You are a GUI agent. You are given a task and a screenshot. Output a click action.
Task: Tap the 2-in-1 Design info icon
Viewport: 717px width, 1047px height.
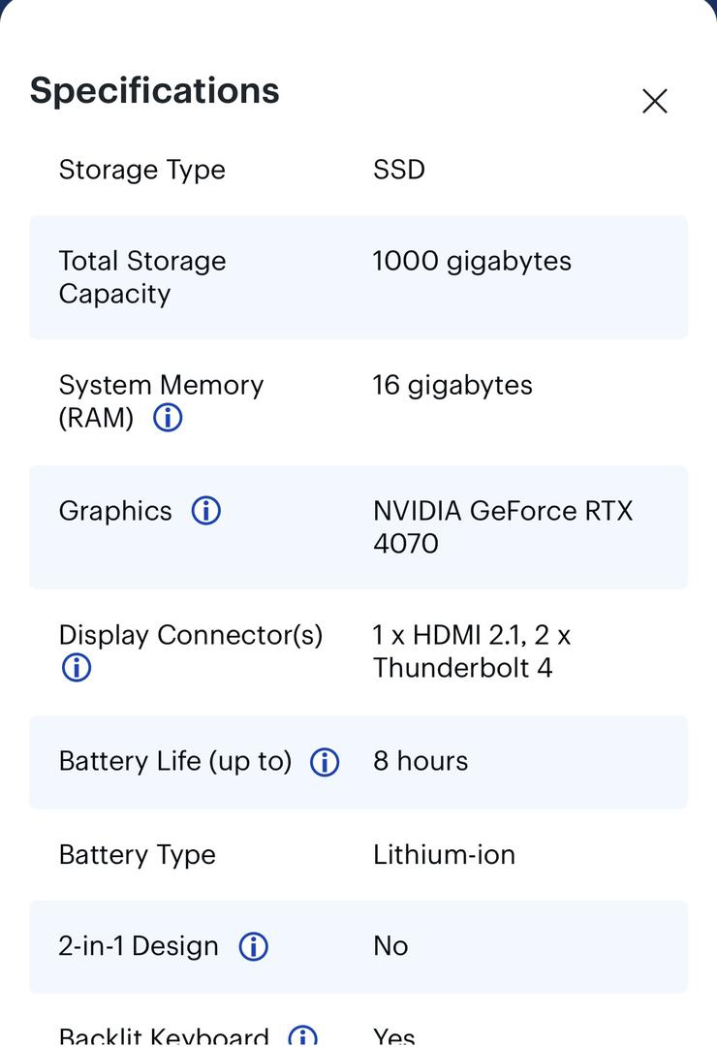[x=253, y=946]
